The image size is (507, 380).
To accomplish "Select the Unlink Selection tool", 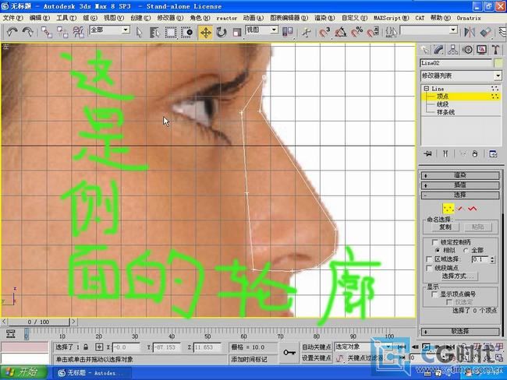I will pyautogui.click(x=62, y=32).
